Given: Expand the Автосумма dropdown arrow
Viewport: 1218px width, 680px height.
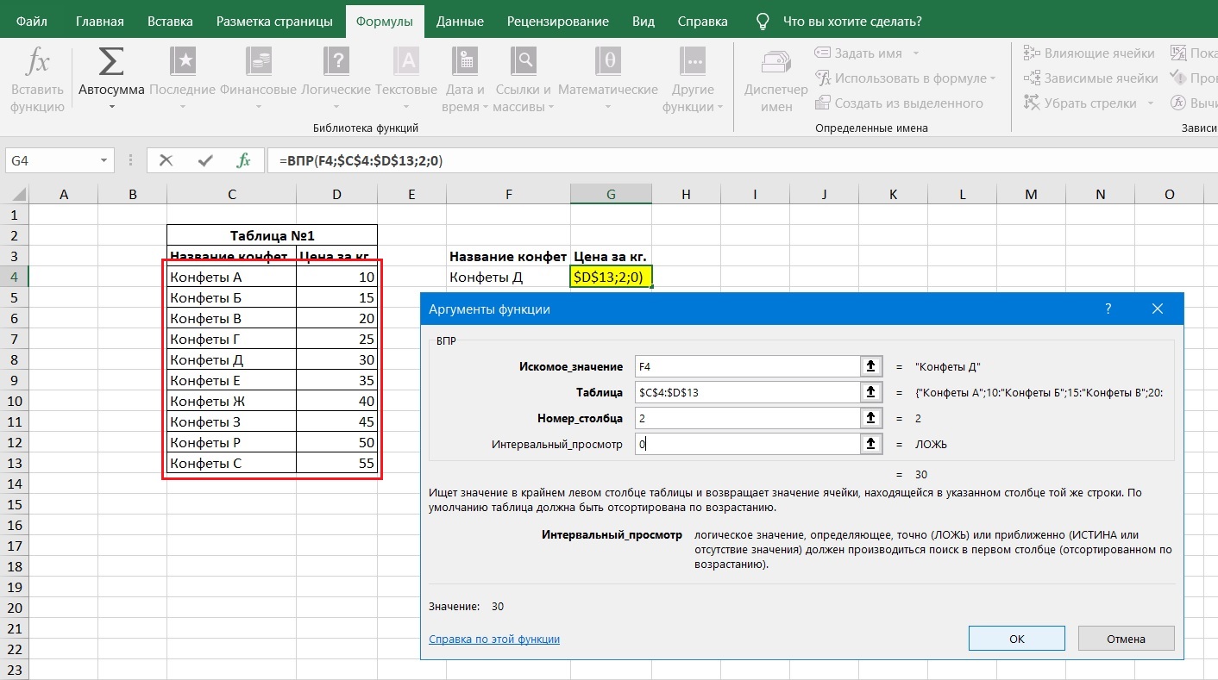Looking at the screenshot, I should (x=111, y=108).
